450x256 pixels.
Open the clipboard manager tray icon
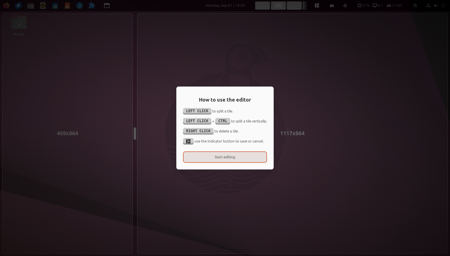coord(415,5)
